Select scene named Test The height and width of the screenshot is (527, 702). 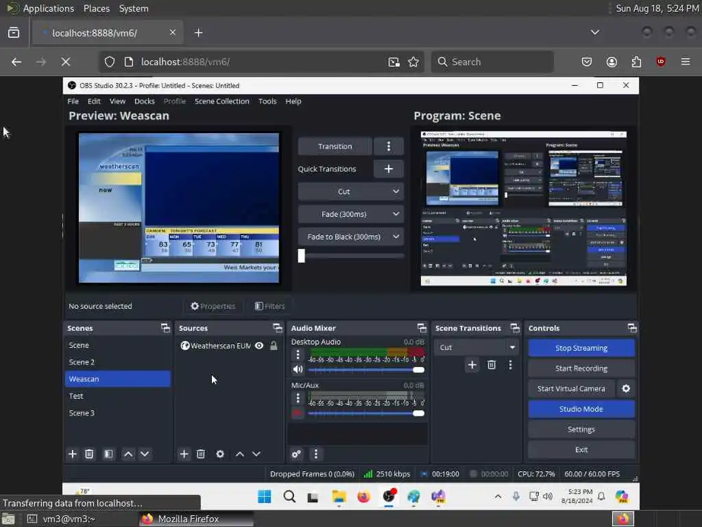pos(117,396)
